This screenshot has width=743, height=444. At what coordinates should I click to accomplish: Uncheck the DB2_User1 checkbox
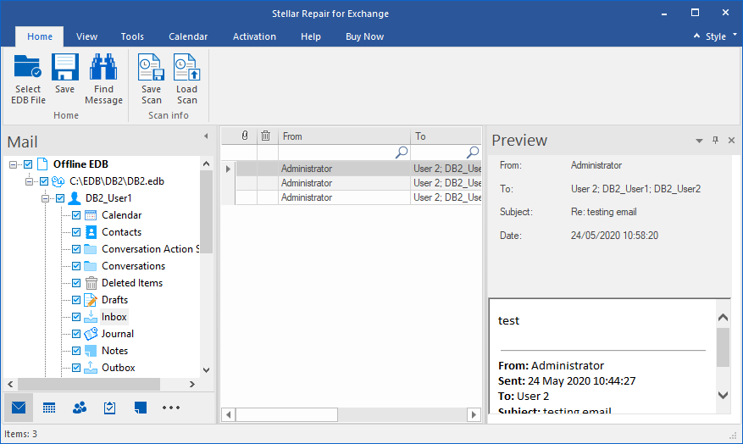60,198
